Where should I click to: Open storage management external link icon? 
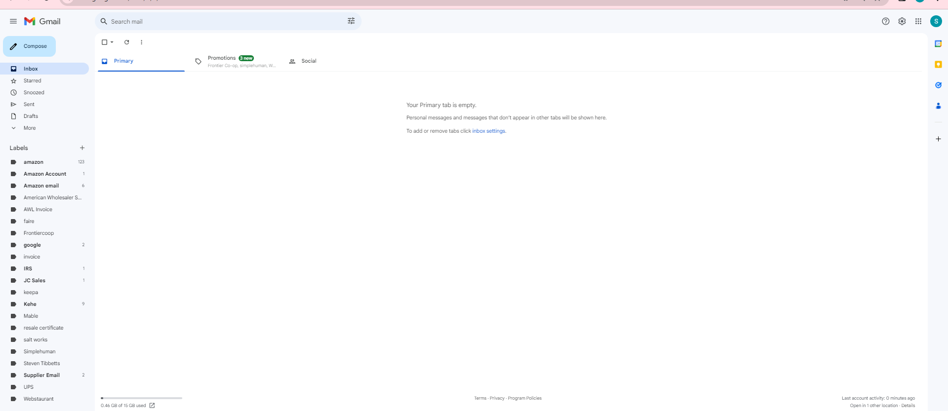click(x=152, y=406)
